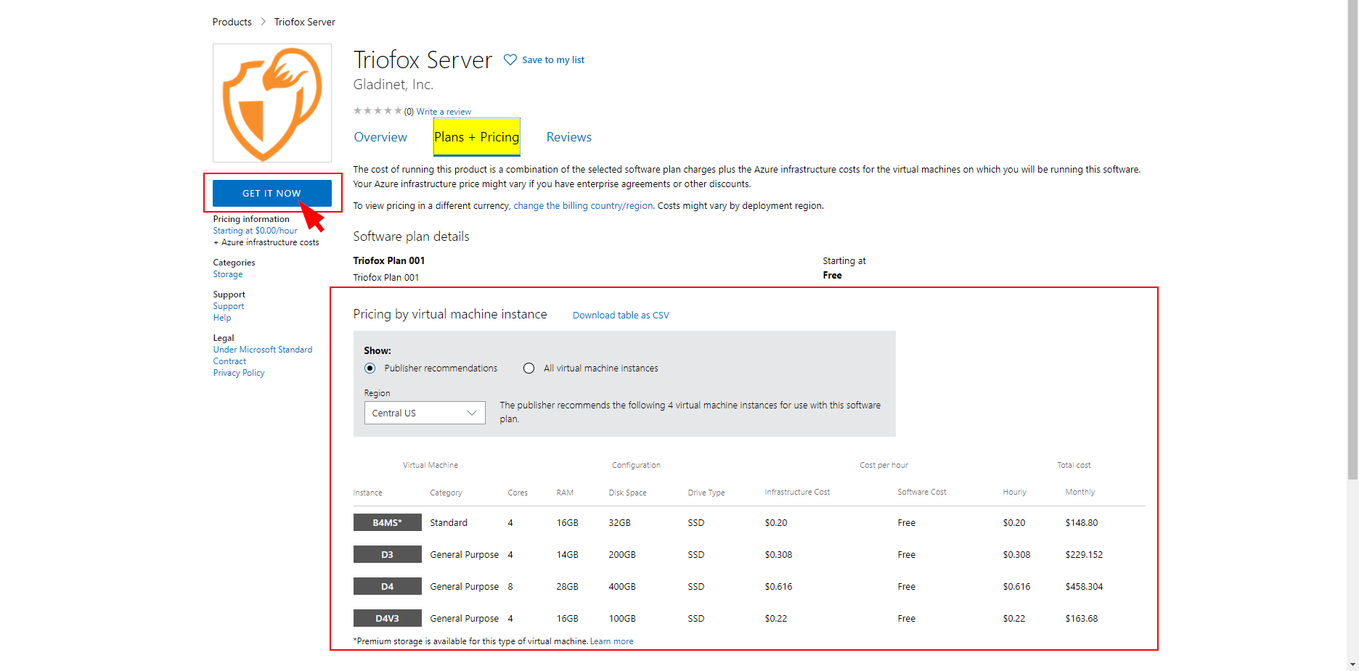Click the GET IT NOW button
Screen dimensions: 1359x671
(272, 193)
